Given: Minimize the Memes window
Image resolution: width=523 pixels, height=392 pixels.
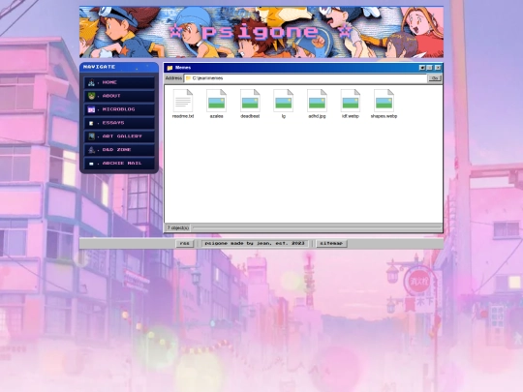Looking at the screenshot, I should click(x=422, y=68).
